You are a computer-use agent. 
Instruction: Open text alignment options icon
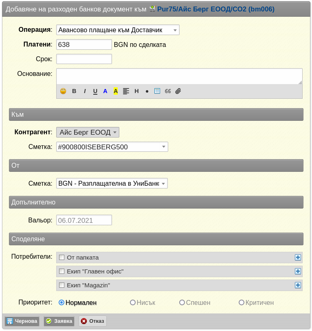(126, 91)
